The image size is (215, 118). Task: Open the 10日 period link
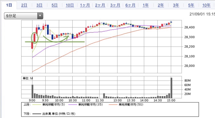pyautogui.click(x=70, y=5)
